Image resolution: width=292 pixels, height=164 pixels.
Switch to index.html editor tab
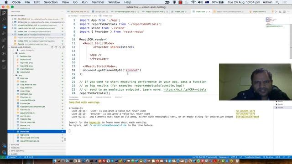(259, 12)
